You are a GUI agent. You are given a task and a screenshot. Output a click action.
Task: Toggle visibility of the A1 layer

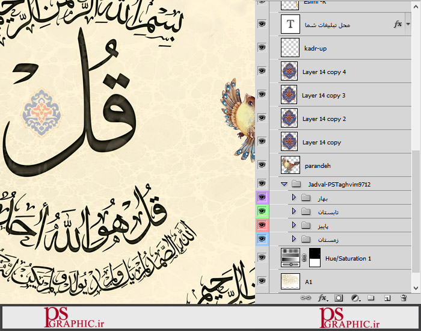click(x=262, y=281)
